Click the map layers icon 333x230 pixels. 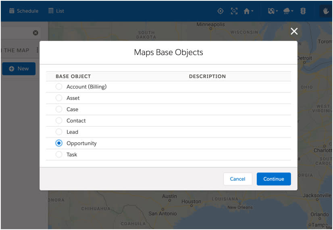tap(271, 11)
